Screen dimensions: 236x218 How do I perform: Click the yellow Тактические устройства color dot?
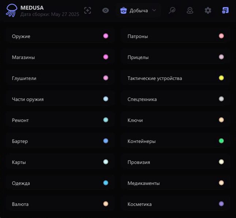tap(221, 78)
